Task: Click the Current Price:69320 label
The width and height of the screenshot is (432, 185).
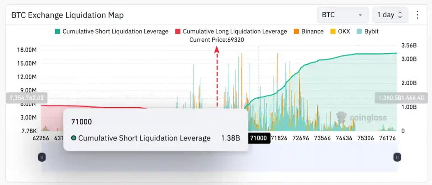Action: coord(216,40)
